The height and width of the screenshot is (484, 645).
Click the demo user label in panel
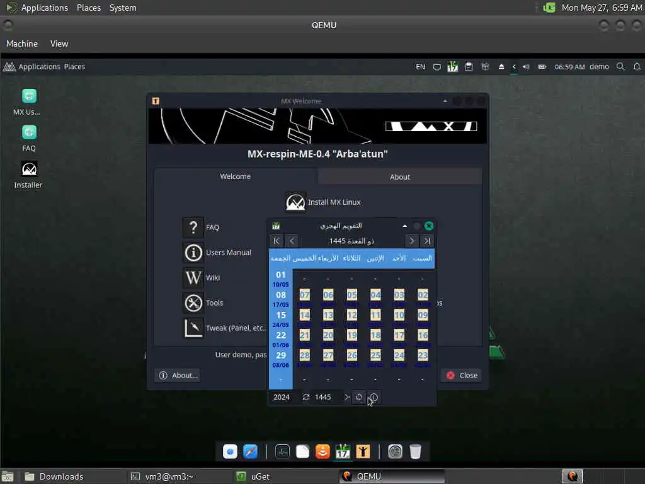599,67
